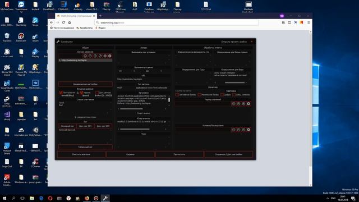Image resolution: width=359 pixels, height=202 pixels.
Task: Open Часто посещаемые bookmark folder
Action: [x=62, y=27]
